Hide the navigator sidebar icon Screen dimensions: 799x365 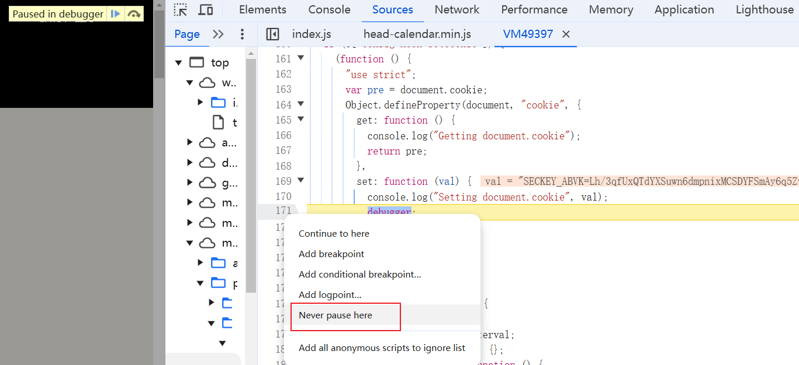(272, 34)
